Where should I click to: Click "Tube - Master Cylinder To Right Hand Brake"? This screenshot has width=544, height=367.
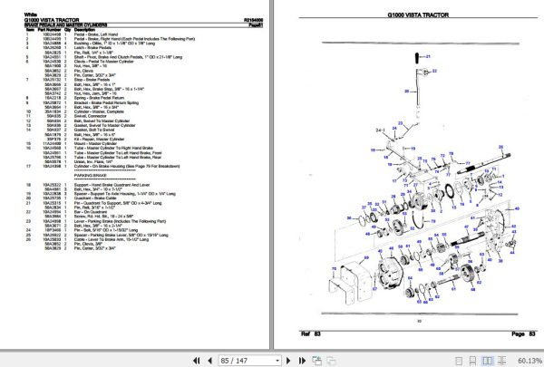[113, 148]
